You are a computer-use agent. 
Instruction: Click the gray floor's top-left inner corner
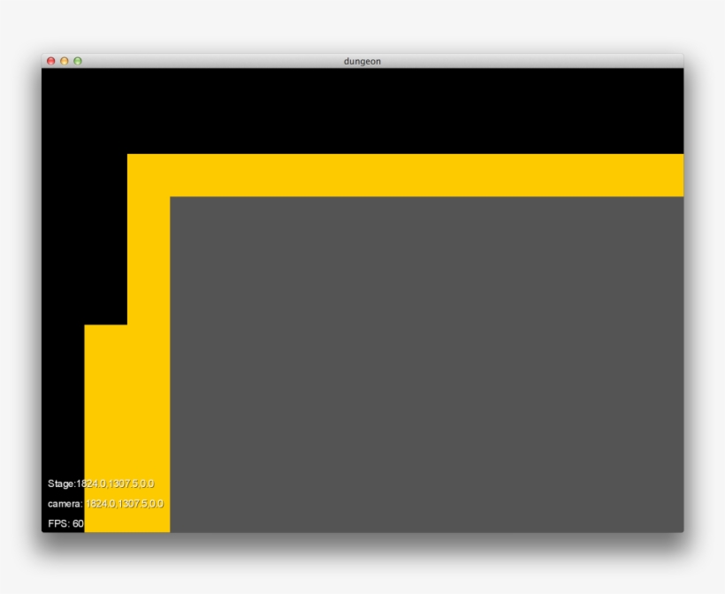(x=174, y=201)
